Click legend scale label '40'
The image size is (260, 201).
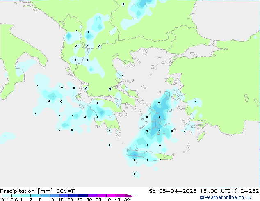click(x=108, y=199)
